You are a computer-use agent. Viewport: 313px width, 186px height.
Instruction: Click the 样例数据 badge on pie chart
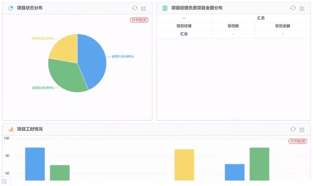[x=139, y=20]
